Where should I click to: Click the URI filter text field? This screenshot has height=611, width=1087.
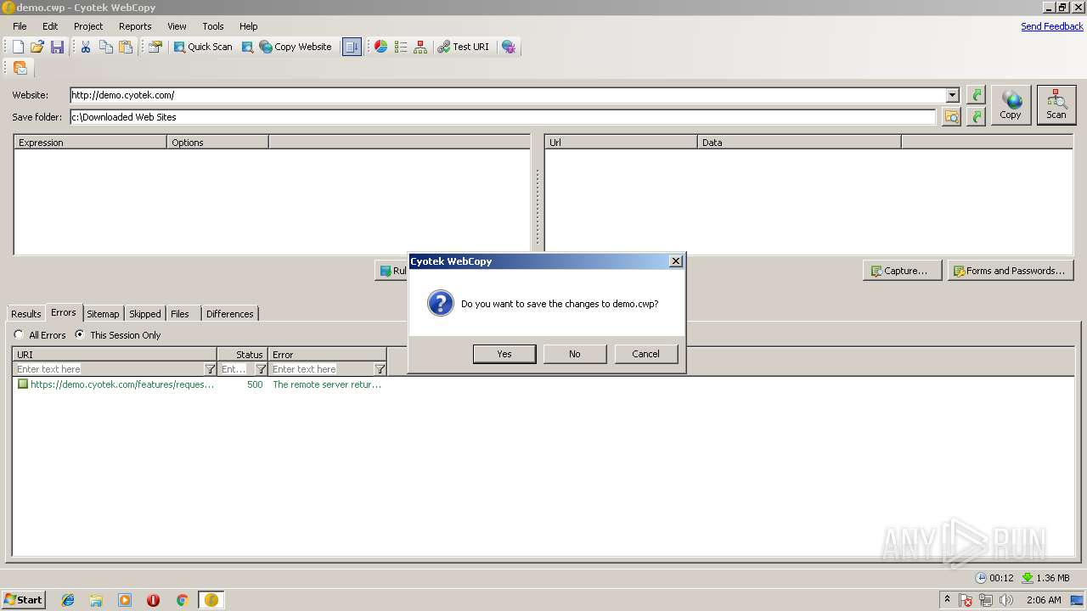(x=109, y=369)
